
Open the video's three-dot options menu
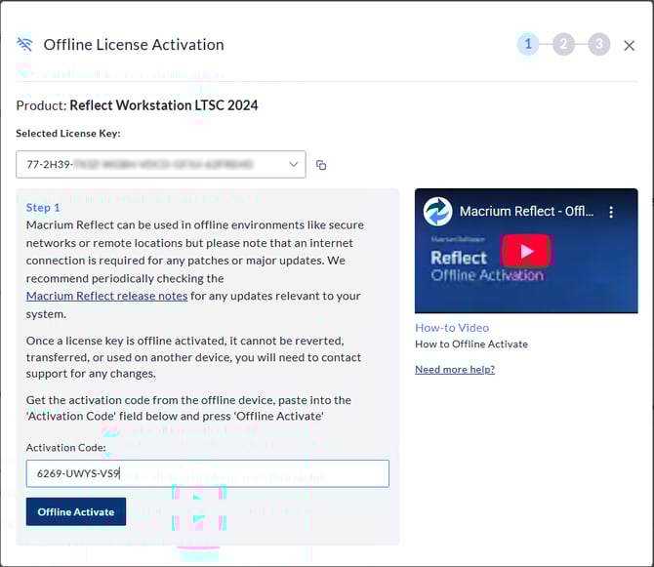click(x=612, y=212)
